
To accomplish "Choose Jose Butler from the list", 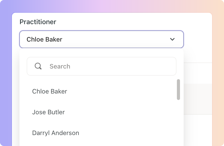I will (x=49, y=112).
